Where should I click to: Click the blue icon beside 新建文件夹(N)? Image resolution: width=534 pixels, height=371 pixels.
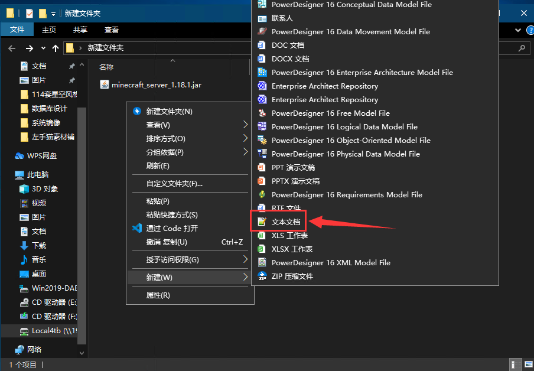click(137, 112)
